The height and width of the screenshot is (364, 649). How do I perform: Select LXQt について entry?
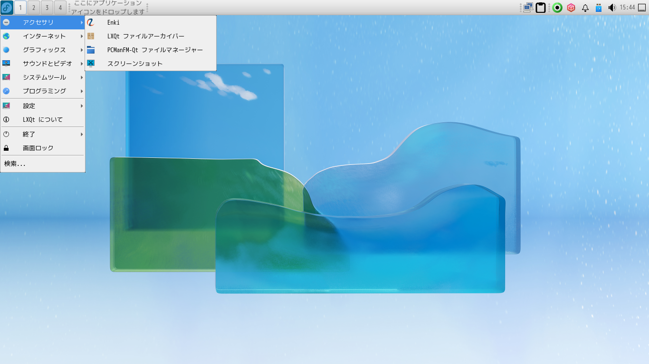43,119
